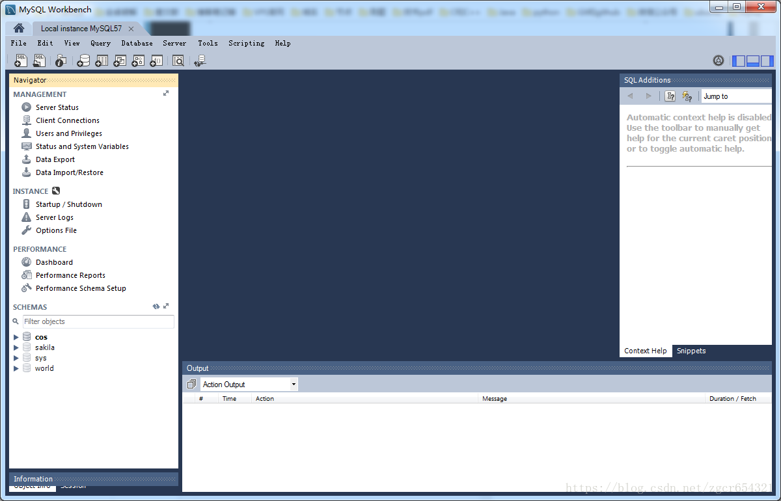Open the Action Output dropdown
781x501 pixels.
[249, 385]
